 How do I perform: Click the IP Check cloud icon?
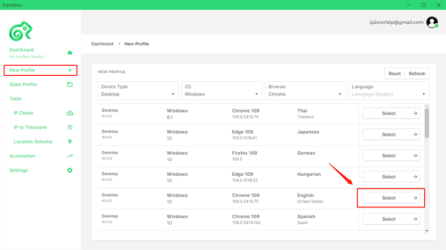[70, 113]
